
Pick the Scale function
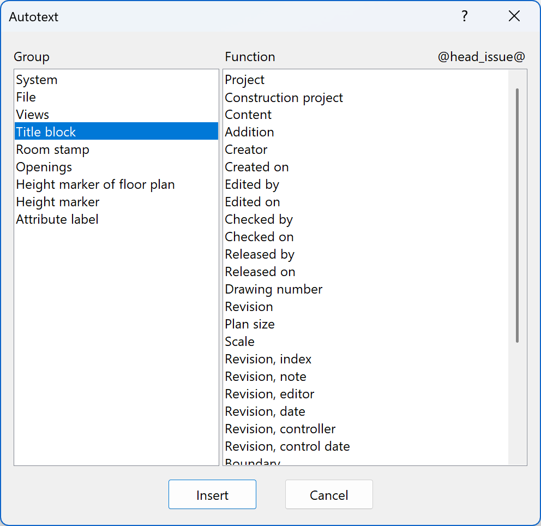239,341
